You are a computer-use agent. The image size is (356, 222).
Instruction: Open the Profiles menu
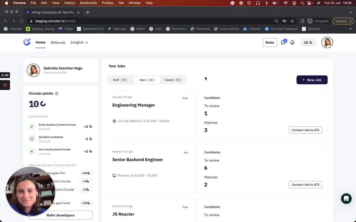tap(108, 3)
